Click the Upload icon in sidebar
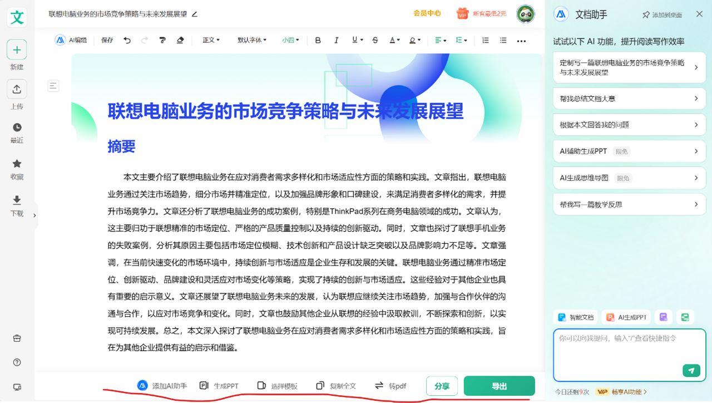This screenshot has width=712, height=403. pos(17,89)
